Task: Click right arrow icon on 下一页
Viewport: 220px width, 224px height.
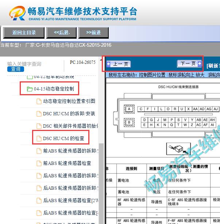Action: (x=200, y=63)
